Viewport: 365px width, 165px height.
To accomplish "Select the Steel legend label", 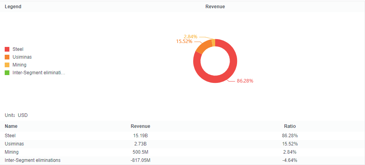I will (x=18, y=49).
